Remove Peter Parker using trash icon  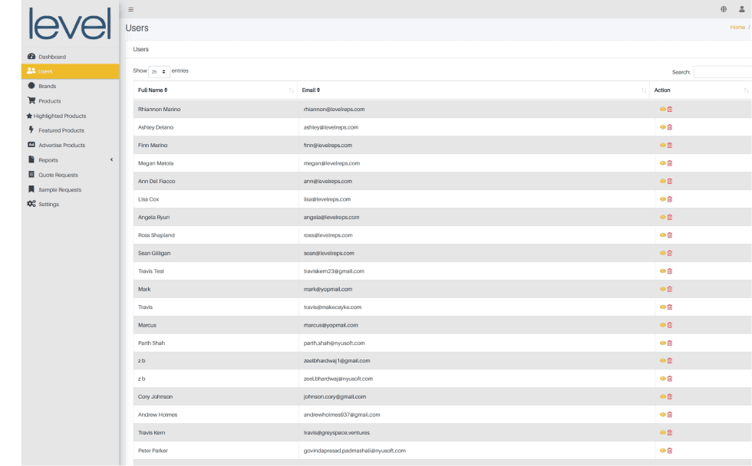pyautogui.click(x=670, y=451)
